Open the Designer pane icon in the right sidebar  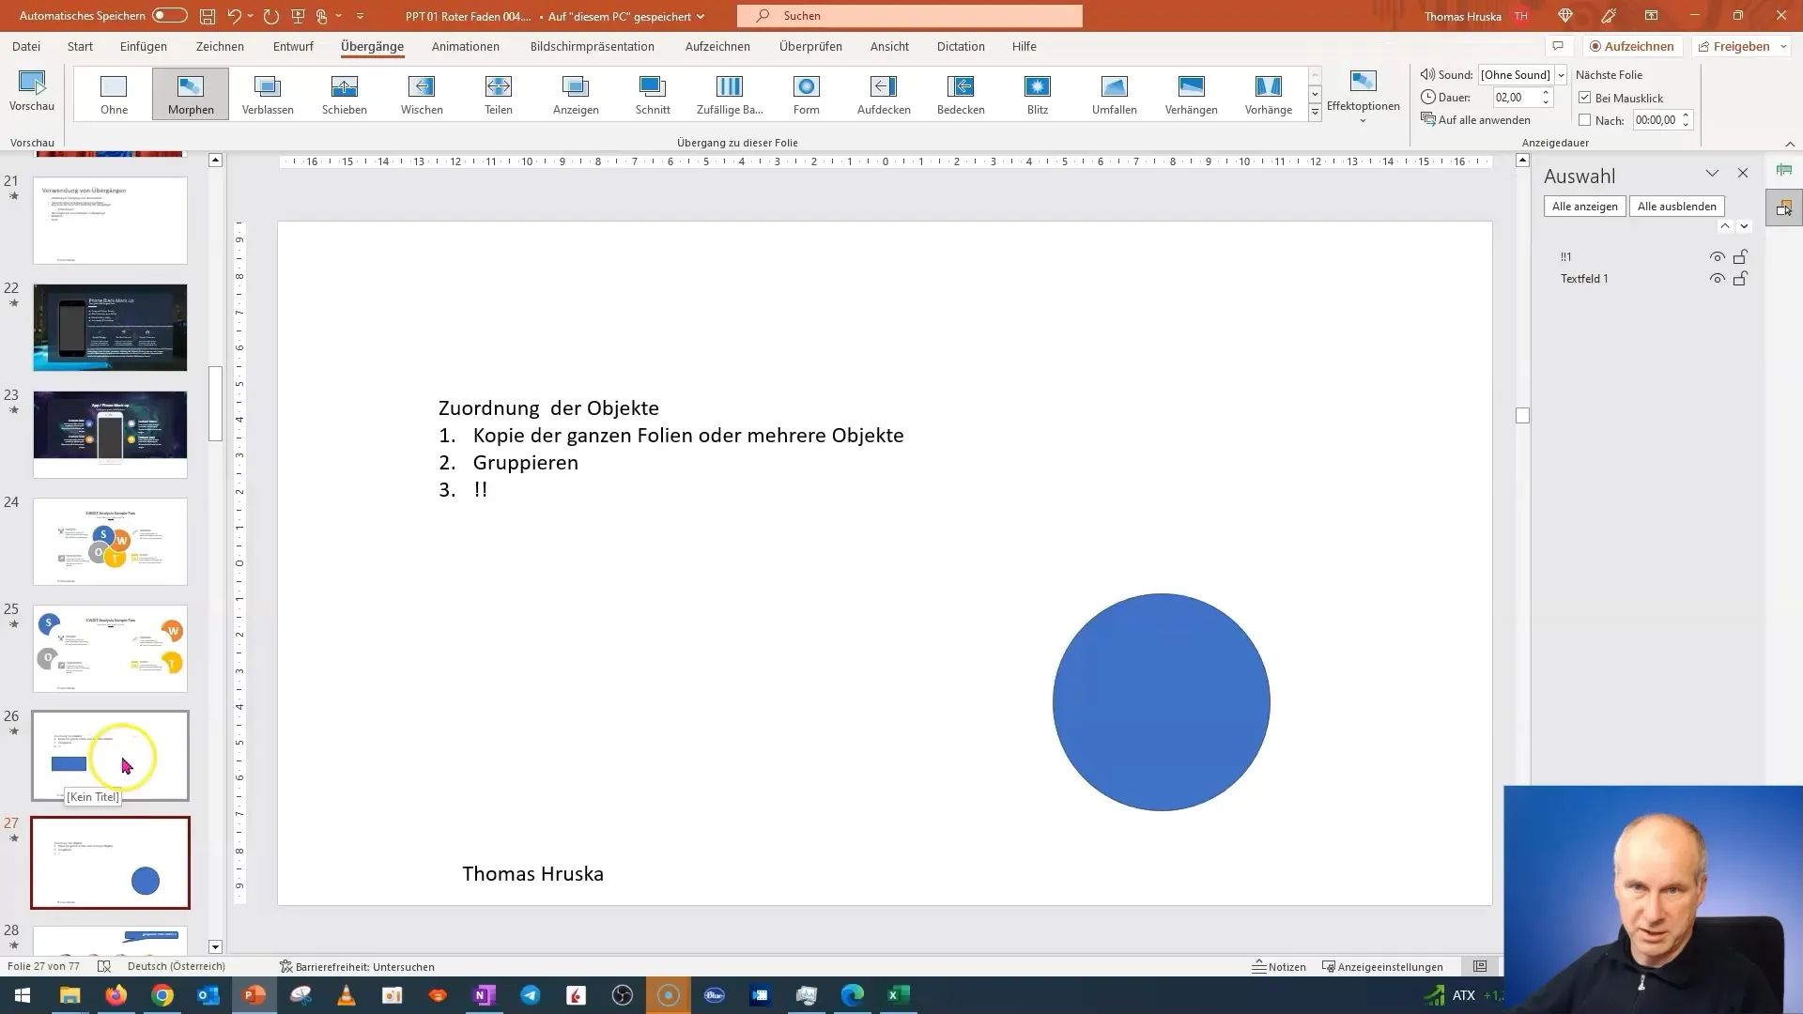coord(1784,170)
